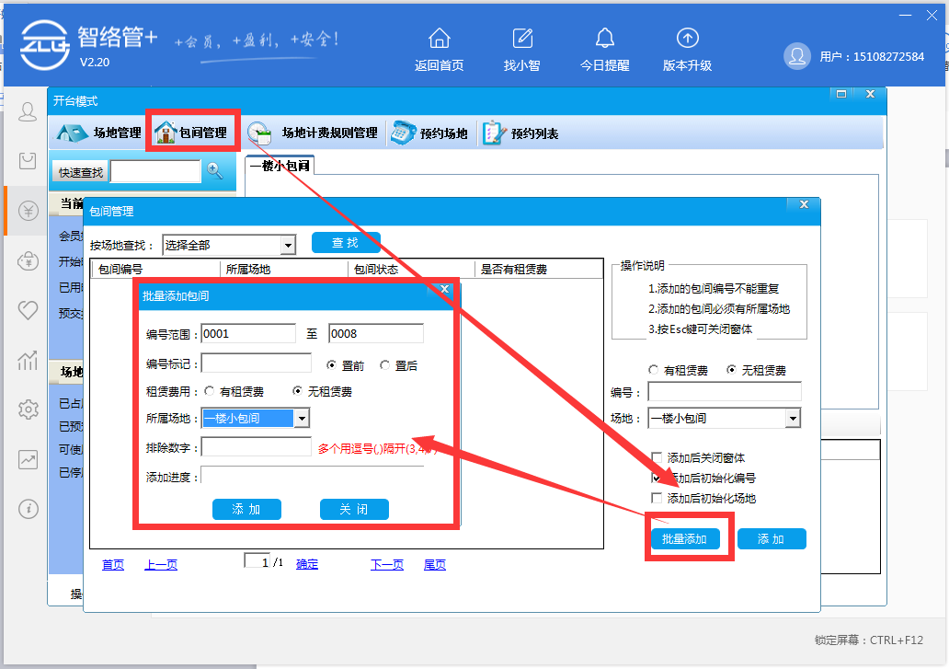Select 有租赁费 radio in batch dialog
The height and width of the screenshot is (669, 949).
(210, 391)
